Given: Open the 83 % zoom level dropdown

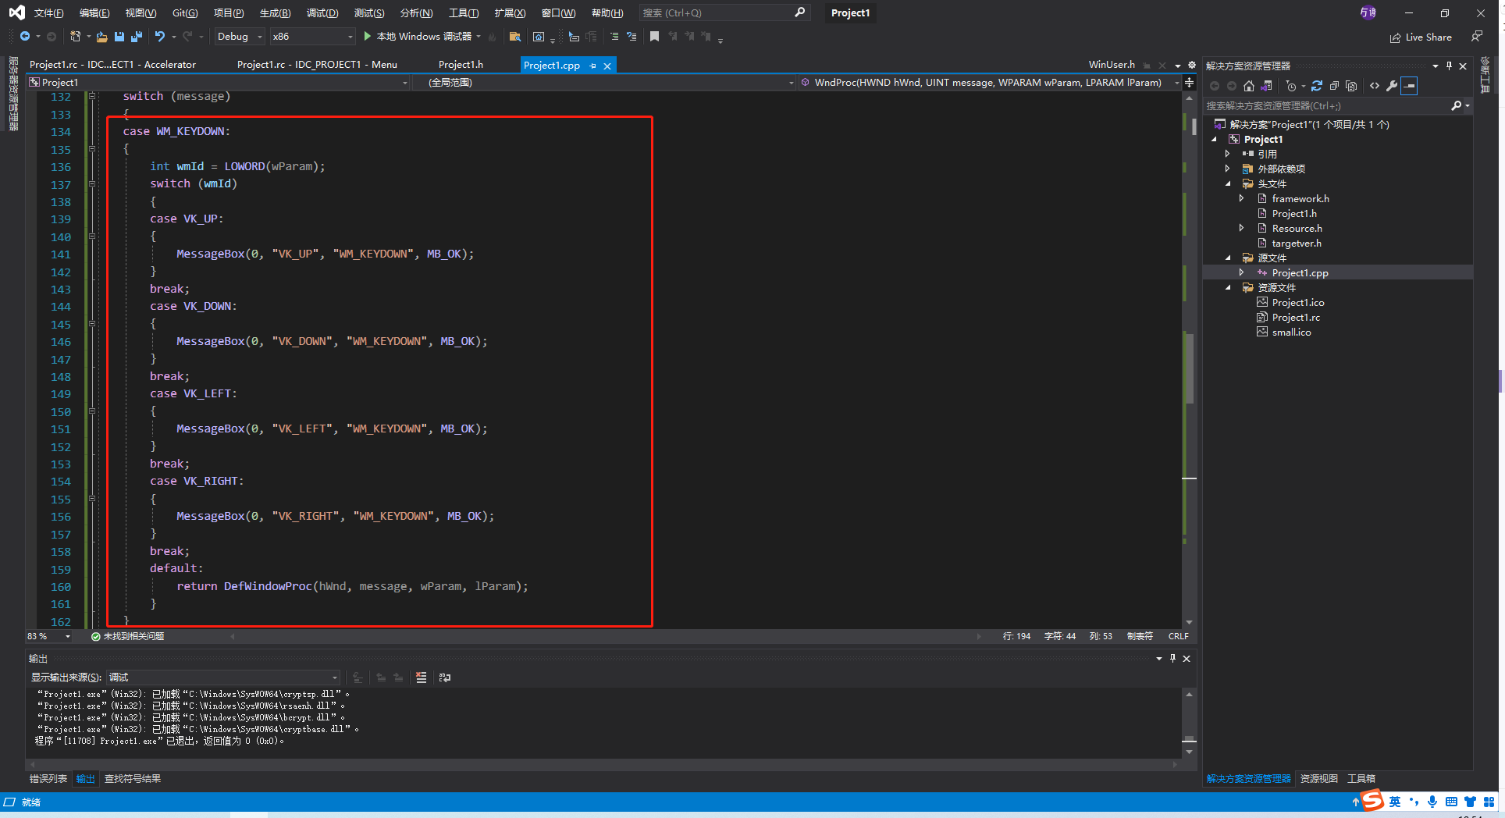Looking at the screenshot, I should pos(49,637).
